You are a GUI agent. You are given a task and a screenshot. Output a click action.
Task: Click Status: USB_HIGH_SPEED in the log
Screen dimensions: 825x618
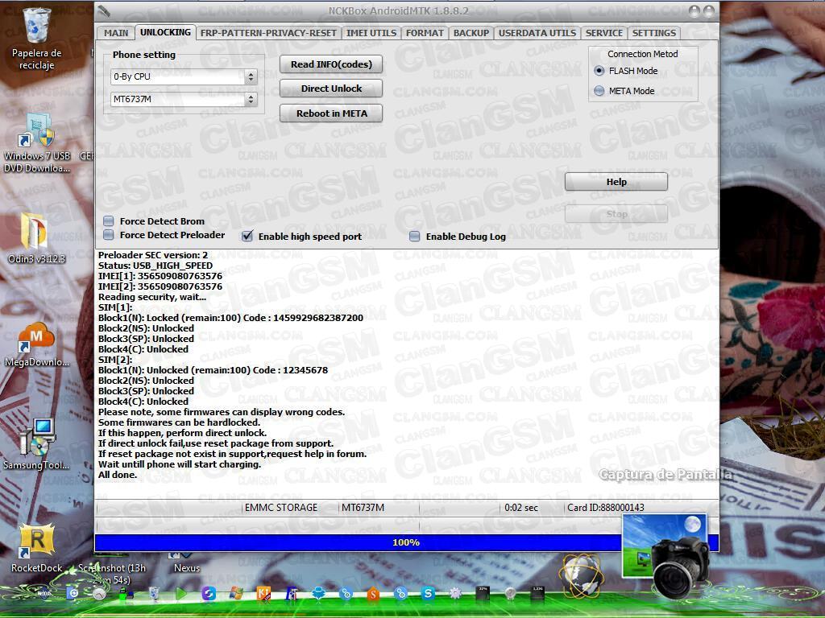coord(155,266)
